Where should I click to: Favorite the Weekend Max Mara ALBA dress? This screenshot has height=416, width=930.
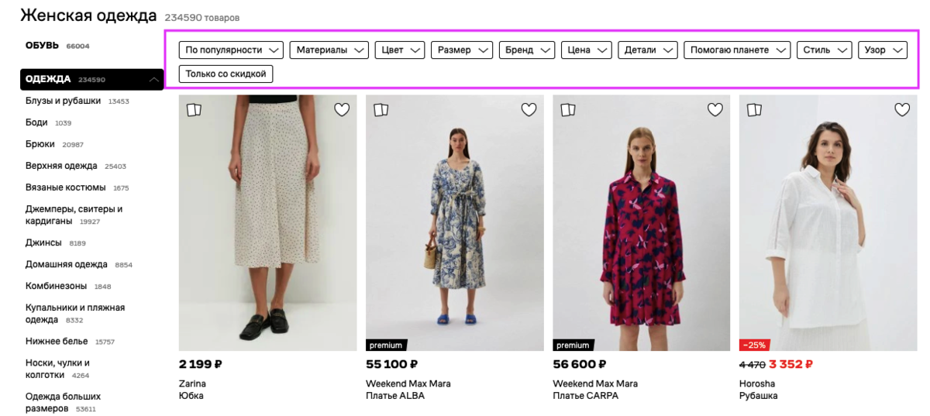tap(529, 110)
